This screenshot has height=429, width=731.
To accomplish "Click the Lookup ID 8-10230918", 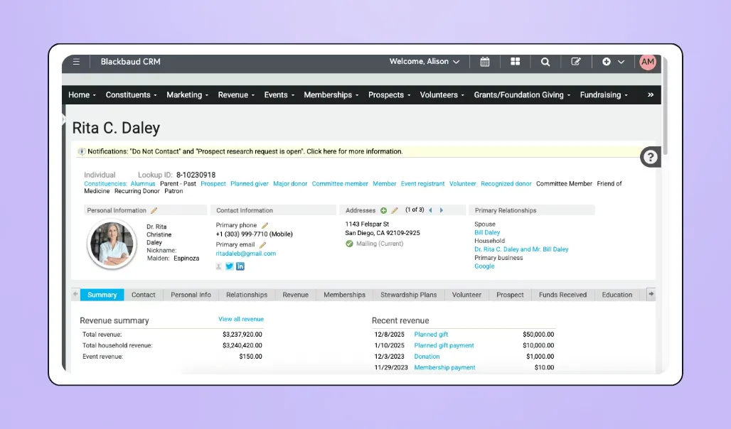I will (196, 175).
